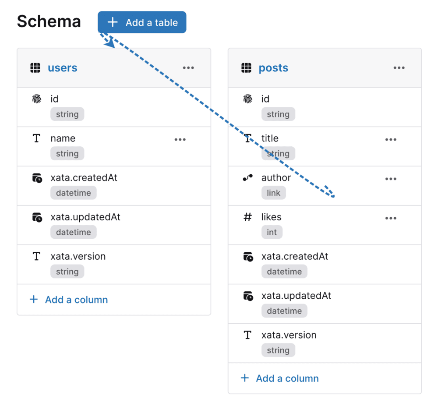Click the clock icon beside users xata.createdAt
The height and width of the screenshot is (410, 438).
click(37, 178)
